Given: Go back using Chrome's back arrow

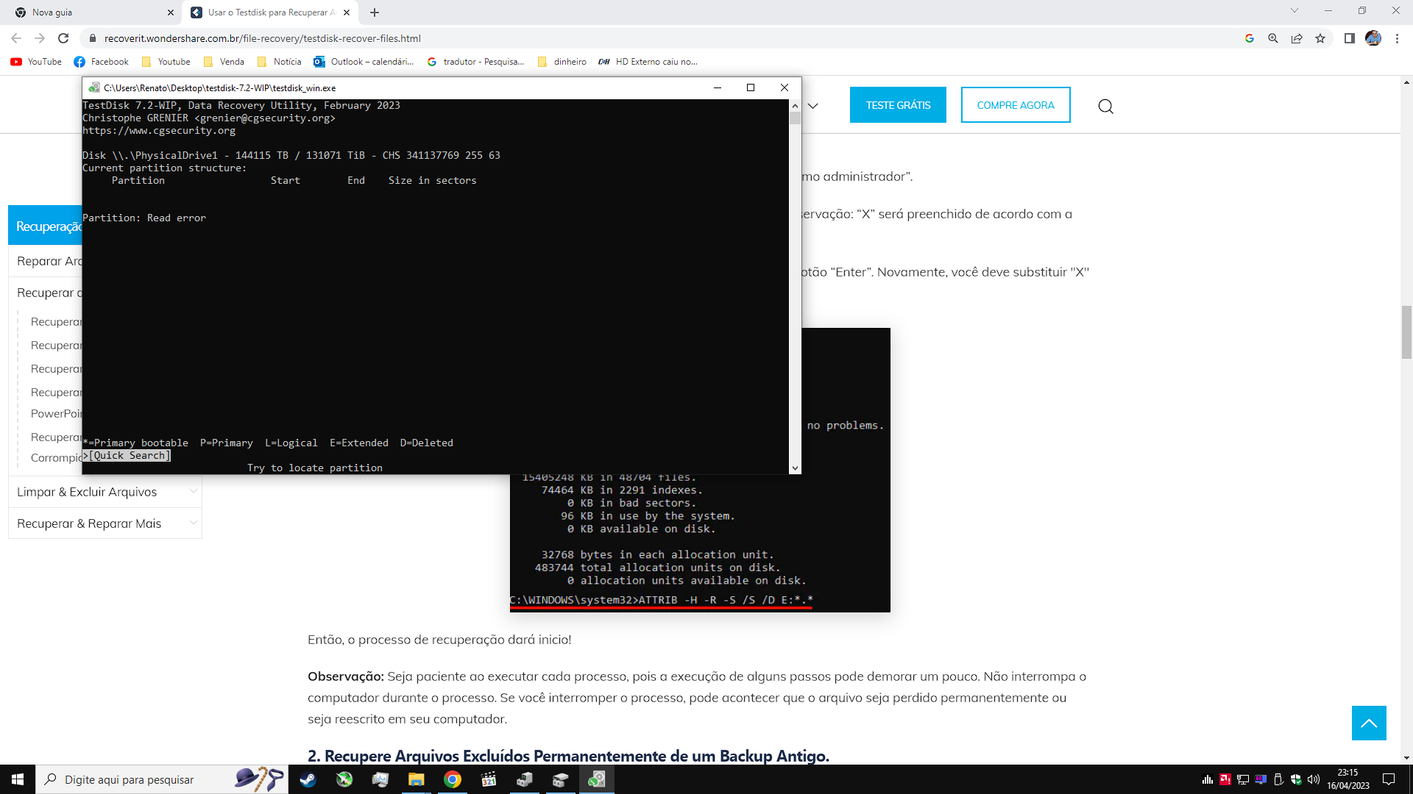Looking at the screenshot, I should click(x=16, y=38).
